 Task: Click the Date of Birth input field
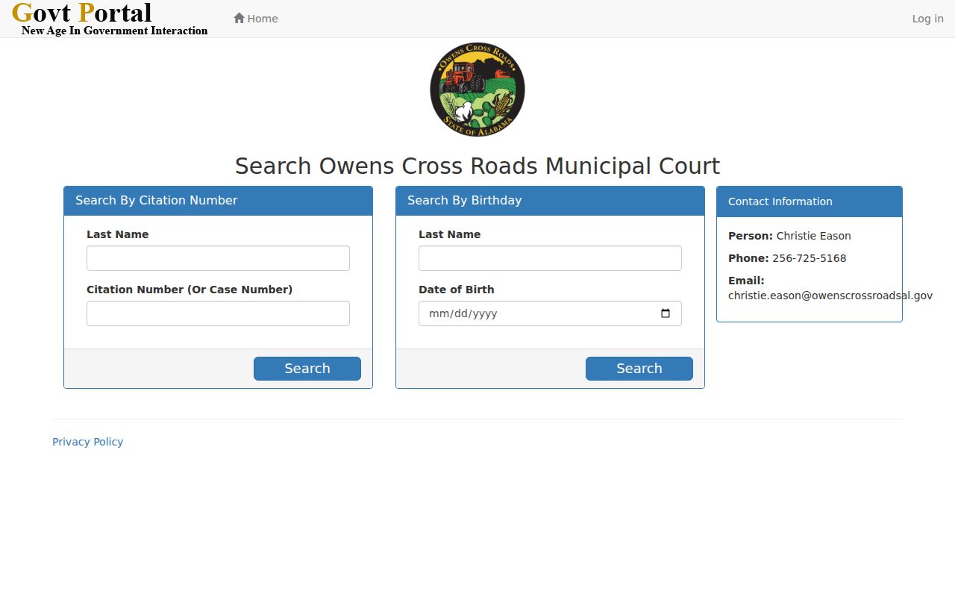click(550, 313)
